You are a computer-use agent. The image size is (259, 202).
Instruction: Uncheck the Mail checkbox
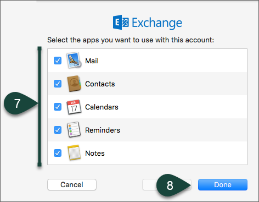click(x=58, y=61)
